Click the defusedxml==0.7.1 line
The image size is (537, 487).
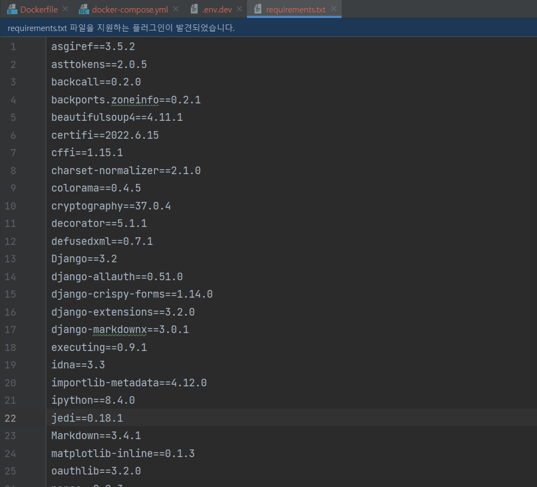pos(102,241)
